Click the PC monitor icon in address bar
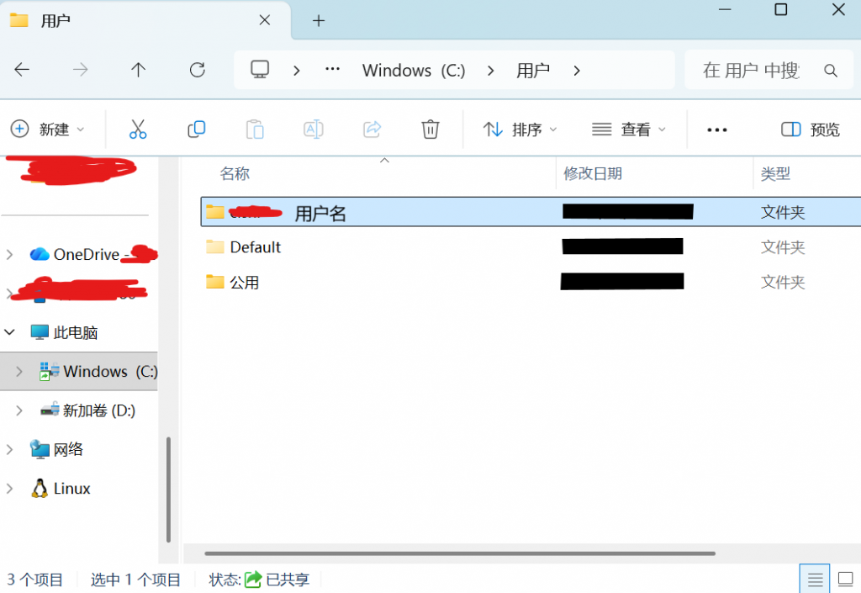The height and width of the screenshot is (593, 861). [260, 70]
